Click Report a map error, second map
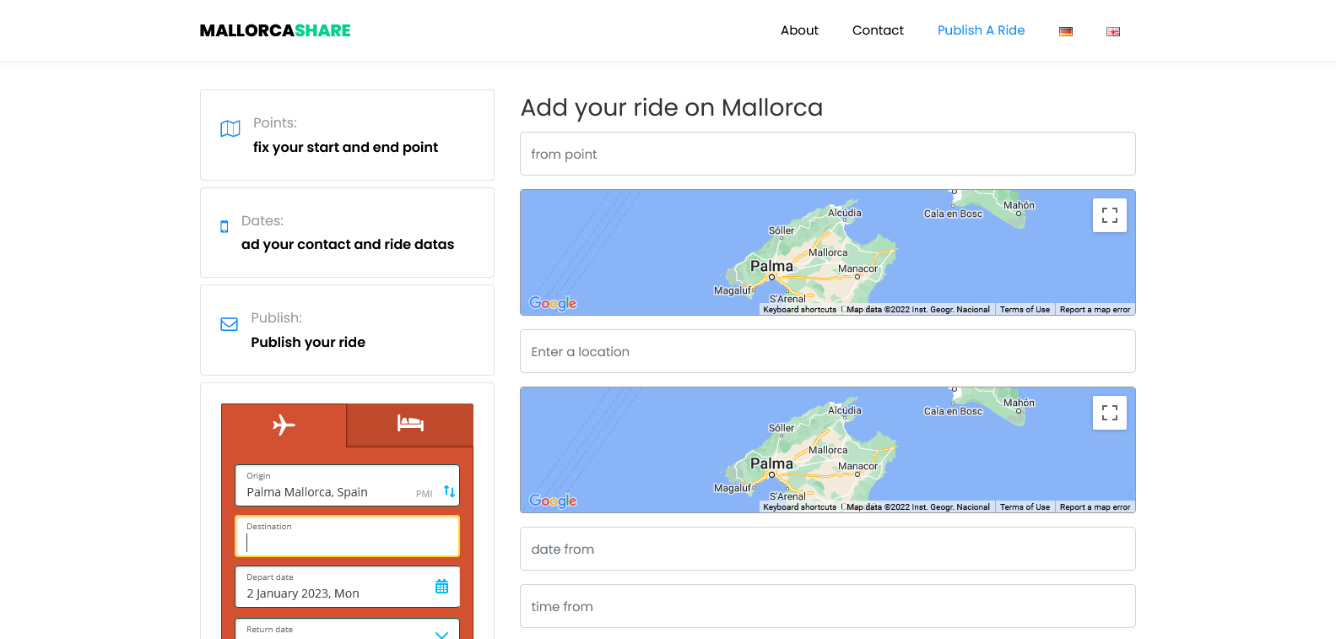The height and width of the screenshot is (639, 1336). click(x=1095, y=507)
